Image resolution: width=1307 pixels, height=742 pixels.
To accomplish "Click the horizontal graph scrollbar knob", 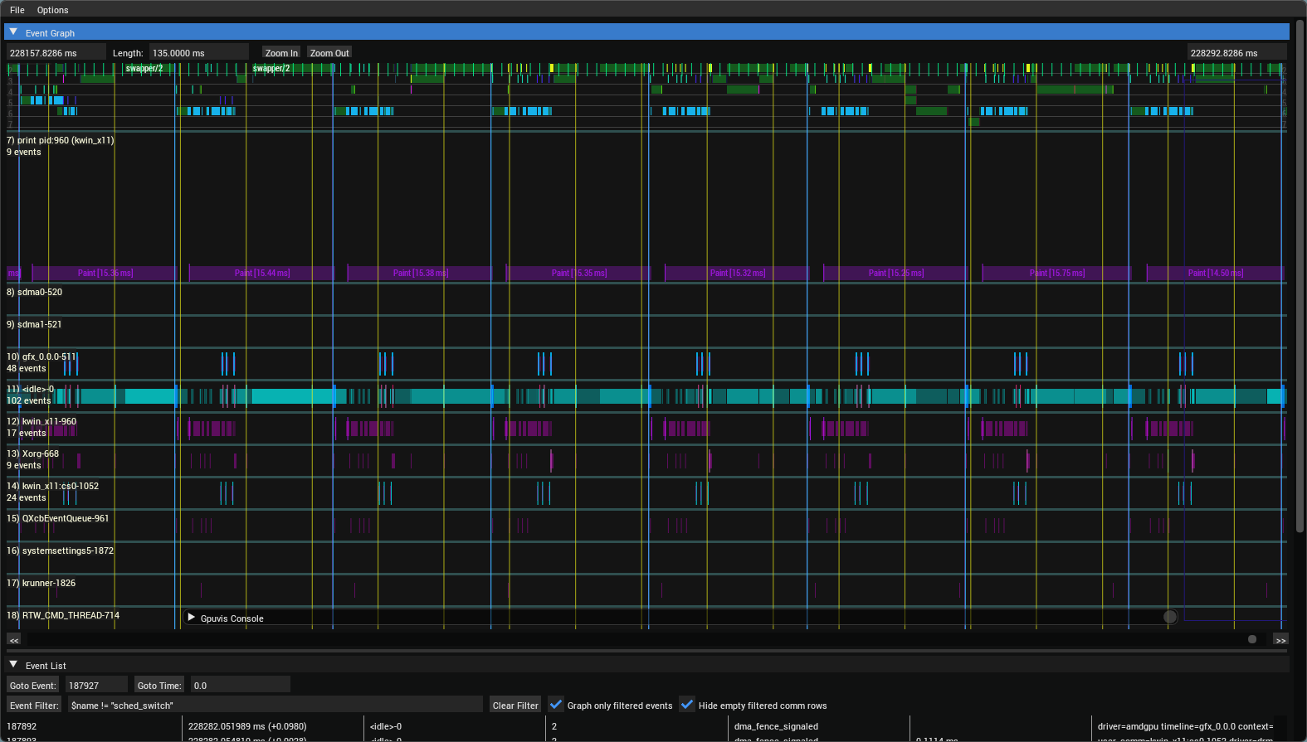I will pos(1252,639).
